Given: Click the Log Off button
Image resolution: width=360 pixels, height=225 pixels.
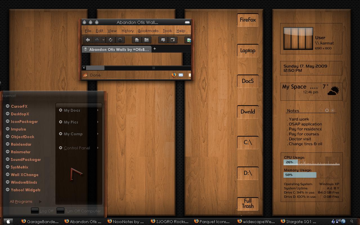Looking at the screenshot, I should [42, 211].
